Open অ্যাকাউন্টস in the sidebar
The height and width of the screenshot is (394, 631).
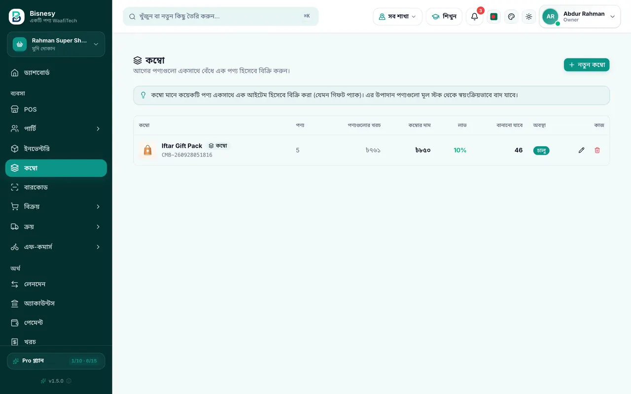tap(56, 303)
